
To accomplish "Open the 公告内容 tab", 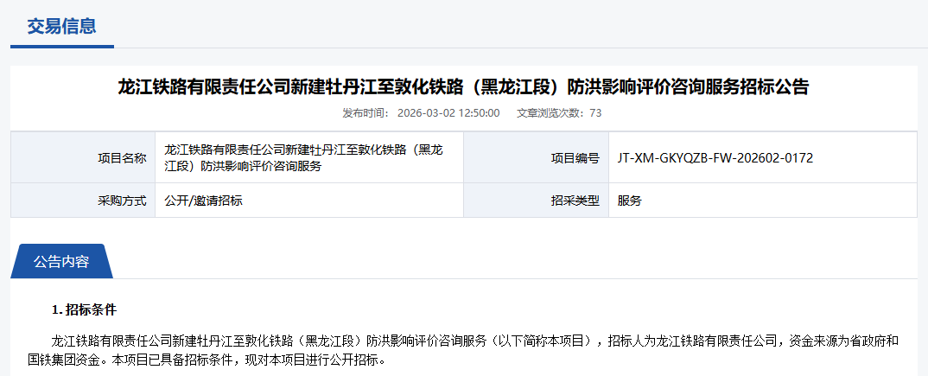I will (61, 262).
